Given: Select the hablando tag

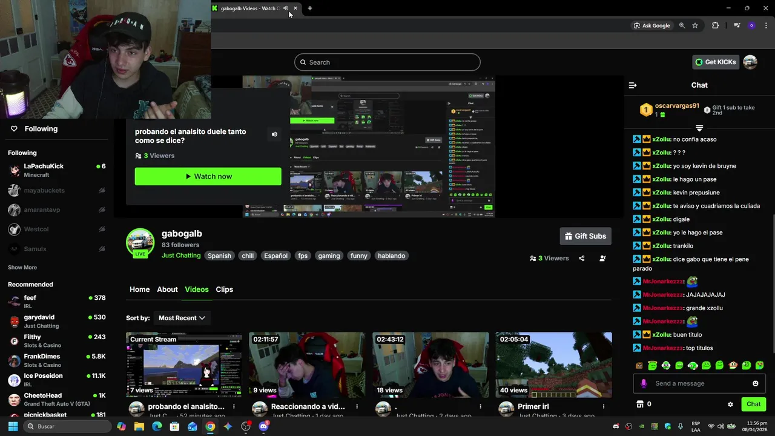Looking at the screenshot, I should click(391, 256).
